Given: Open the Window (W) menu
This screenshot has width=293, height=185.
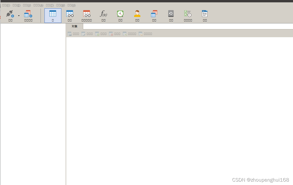Looking at the screenshot, I should [x=61, y=5].
